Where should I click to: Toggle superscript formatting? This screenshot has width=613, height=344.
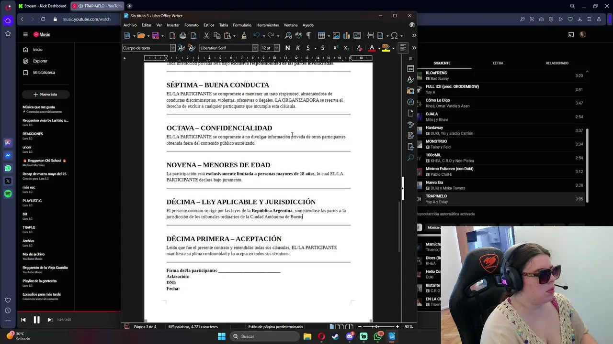[335, 48]
